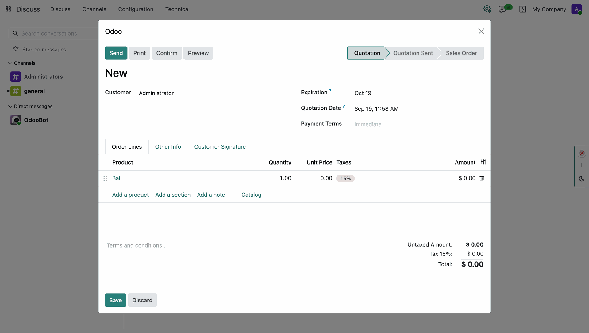589x333 pixels.
Task: Click the Confirm button
Action: pyautogui.click(x=167, y=53)
